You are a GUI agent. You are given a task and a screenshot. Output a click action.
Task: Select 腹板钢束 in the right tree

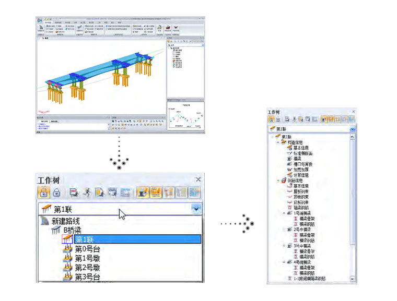301,191
